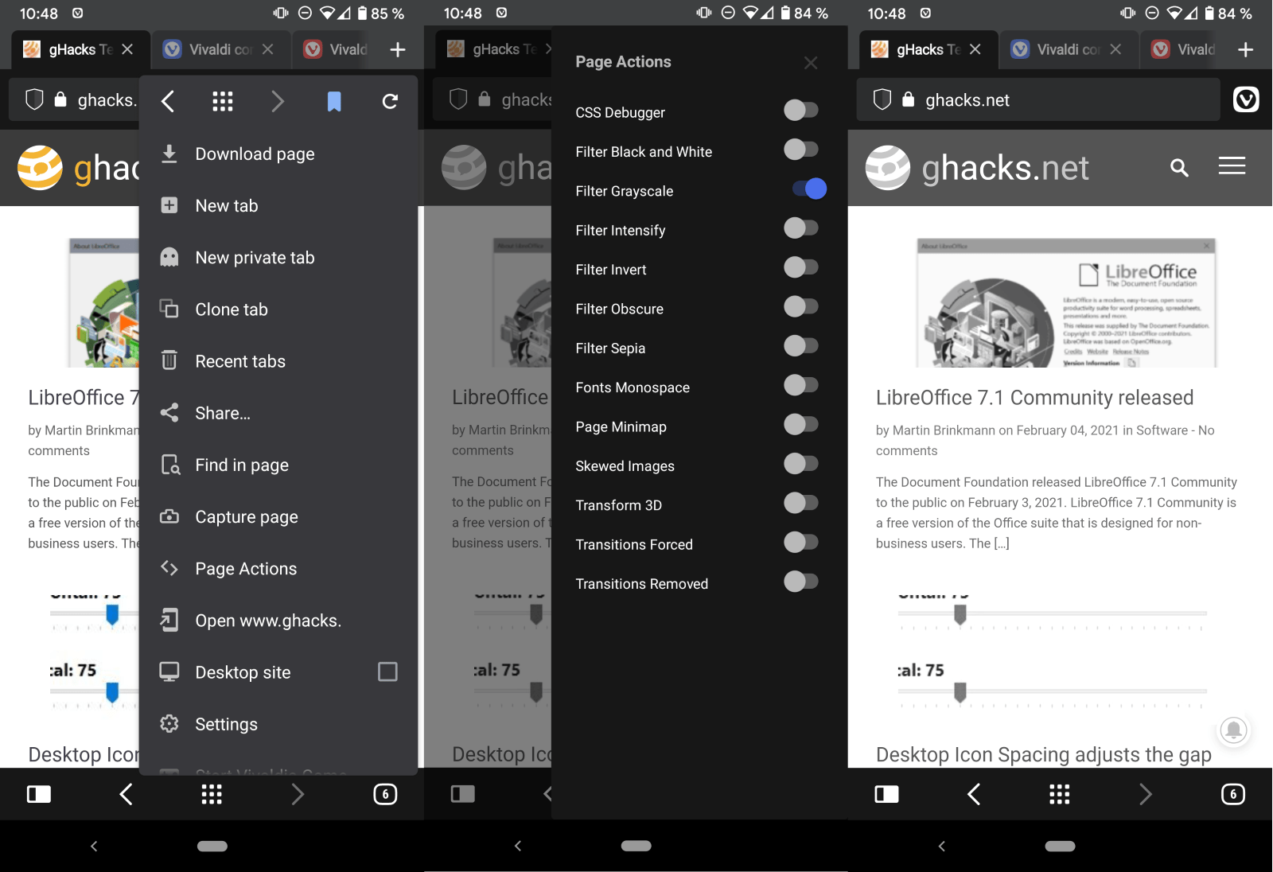Open tab switcher showing 6 on right screen
Image resolution: width=1273 pixels, height=872 pixels.
click(x=1233, y=794)
